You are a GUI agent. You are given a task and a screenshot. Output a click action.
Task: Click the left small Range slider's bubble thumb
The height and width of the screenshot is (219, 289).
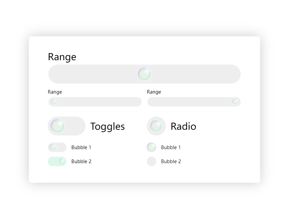point(54,102)
